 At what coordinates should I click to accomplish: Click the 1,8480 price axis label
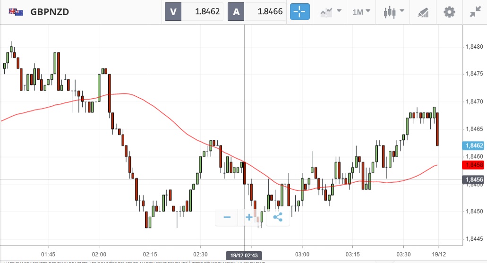click(474, 47)
